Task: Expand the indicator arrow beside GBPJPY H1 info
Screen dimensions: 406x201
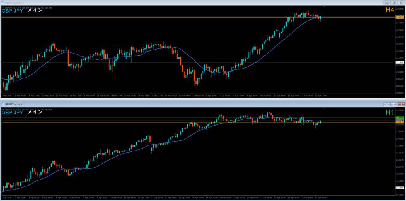Action: [x=3, y=109]
